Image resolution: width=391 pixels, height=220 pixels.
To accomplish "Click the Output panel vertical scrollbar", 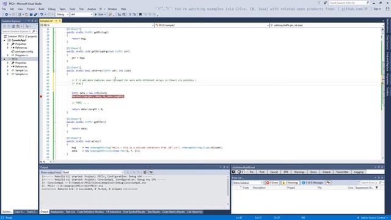I will coord(228,190).
